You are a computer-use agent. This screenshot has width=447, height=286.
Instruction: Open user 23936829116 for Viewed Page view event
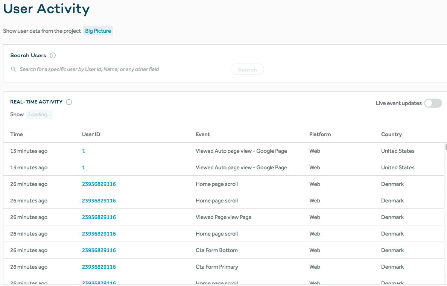[x=99, y=217]
